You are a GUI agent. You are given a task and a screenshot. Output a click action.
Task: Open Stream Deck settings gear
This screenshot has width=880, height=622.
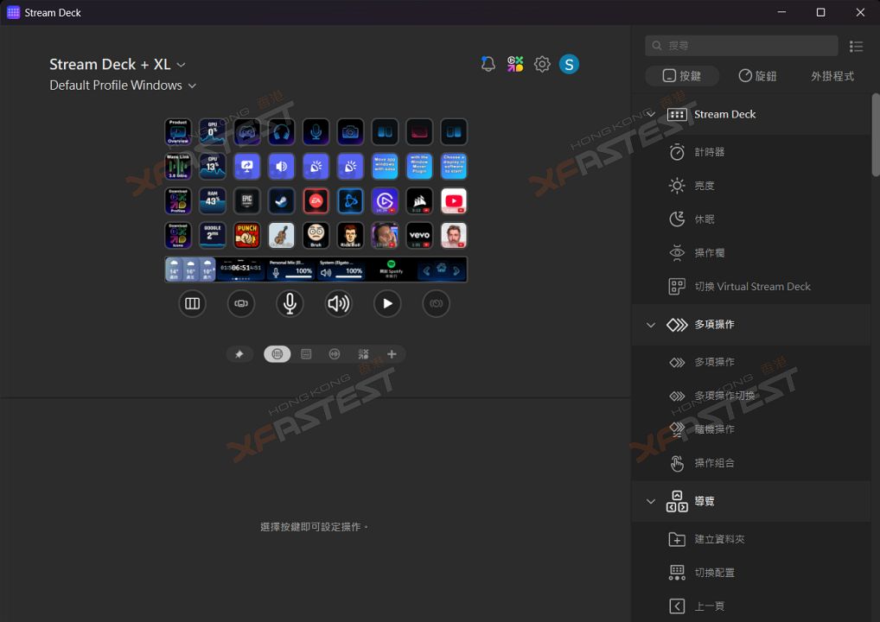[x=542, y=64]
